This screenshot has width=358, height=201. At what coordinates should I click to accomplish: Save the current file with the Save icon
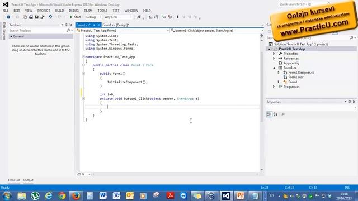(36, 17)
